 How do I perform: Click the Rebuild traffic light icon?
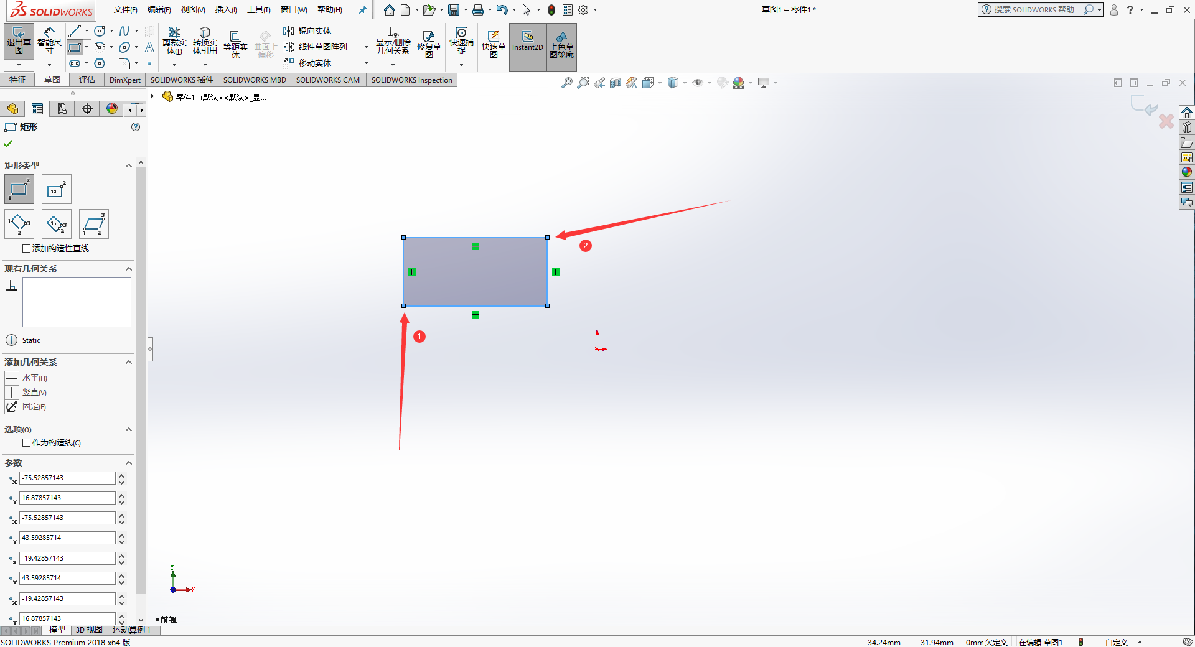[551, 10]
